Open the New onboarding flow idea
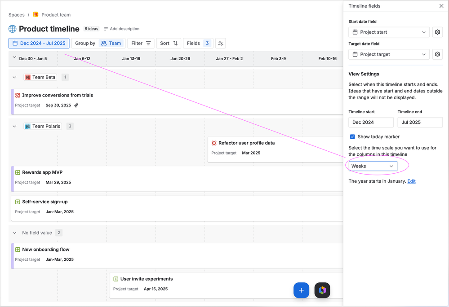 click(x=46, y=250)
